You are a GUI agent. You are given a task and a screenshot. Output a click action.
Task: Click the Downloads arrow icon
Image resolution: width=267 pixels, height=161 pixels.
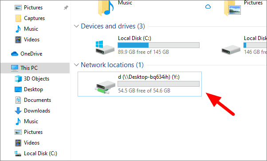[x=18, y=111]
